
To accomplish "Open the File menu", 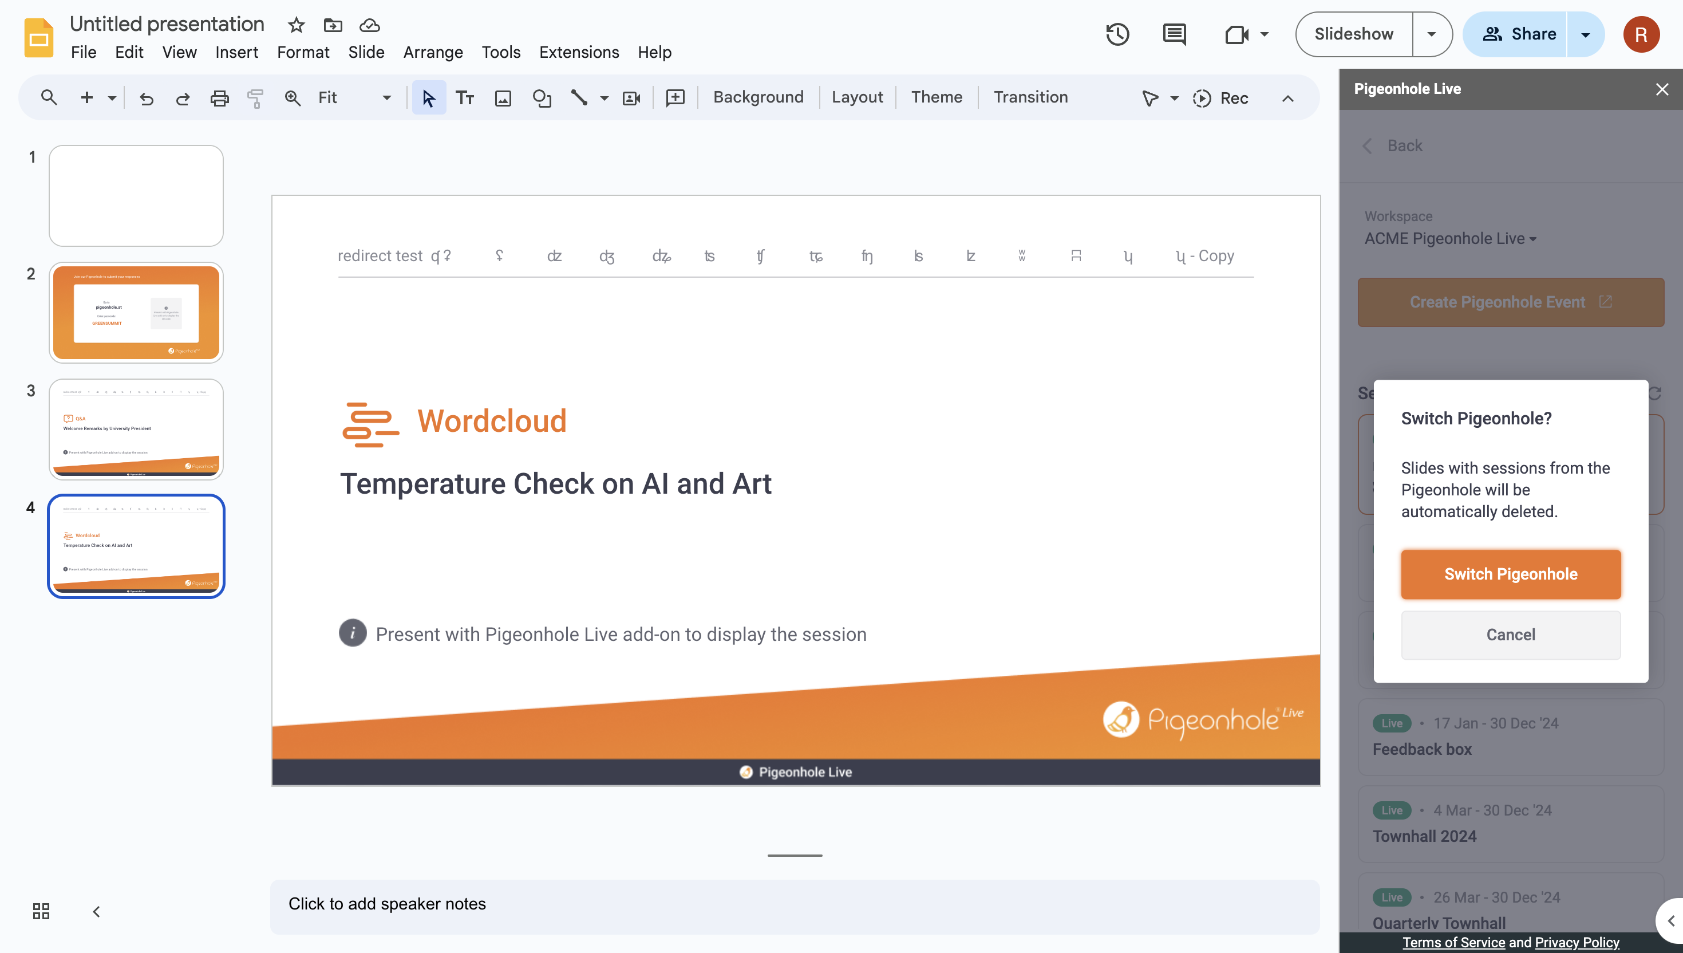I will pyautogui.click(x=83, y=52).
